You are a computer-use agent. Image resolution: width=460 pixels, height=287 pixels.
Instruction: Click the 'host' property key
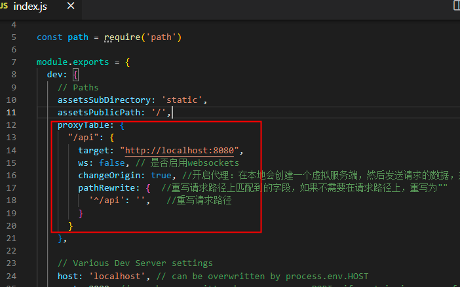(x=67, y=276)
